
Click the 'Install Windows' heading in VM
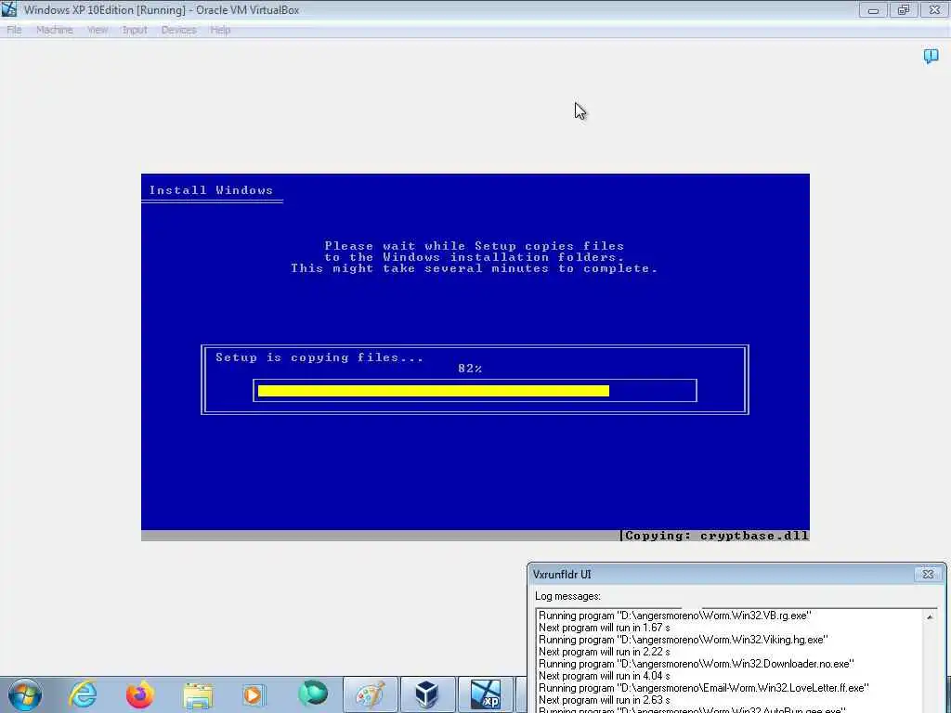coord(211,190)
